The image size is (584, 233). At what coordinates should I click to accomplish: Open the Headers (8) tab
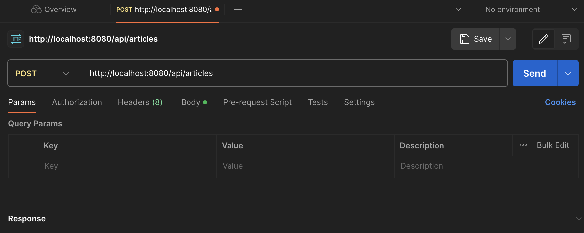pos(140,102)
